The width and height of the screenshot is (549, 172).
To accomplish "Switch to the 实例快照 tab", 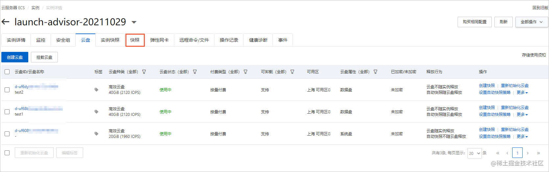I will pos(110,40).
